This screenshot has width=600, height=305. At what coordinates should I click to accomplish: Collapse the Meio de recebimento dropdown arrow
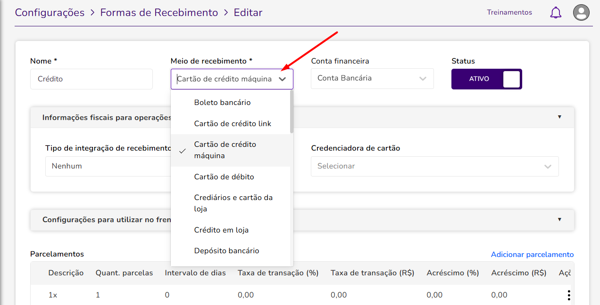(282, 79)
